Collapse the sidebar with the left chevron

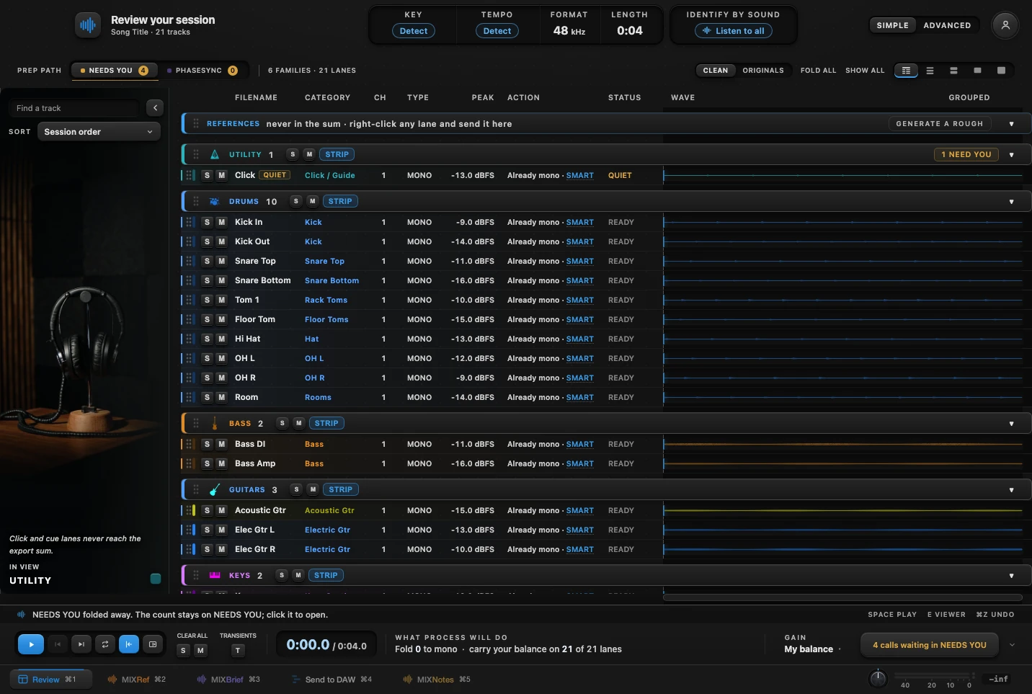(x=155, y=108)
